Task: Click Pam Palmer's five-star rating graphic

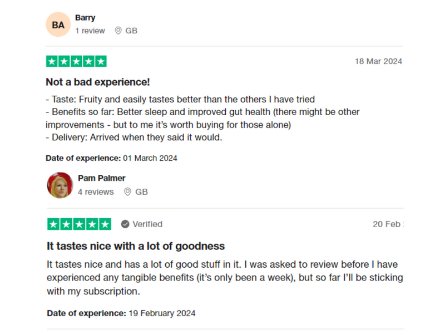Action: (79, 224)
